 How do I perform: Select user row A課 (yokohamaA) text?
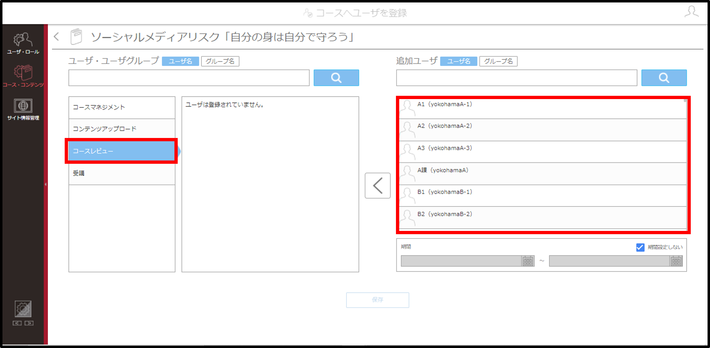click(x=443, y=170)
